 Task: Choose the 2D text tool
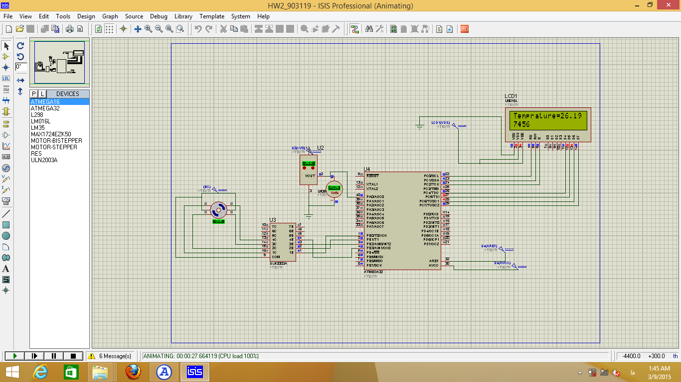pos(6,269)
